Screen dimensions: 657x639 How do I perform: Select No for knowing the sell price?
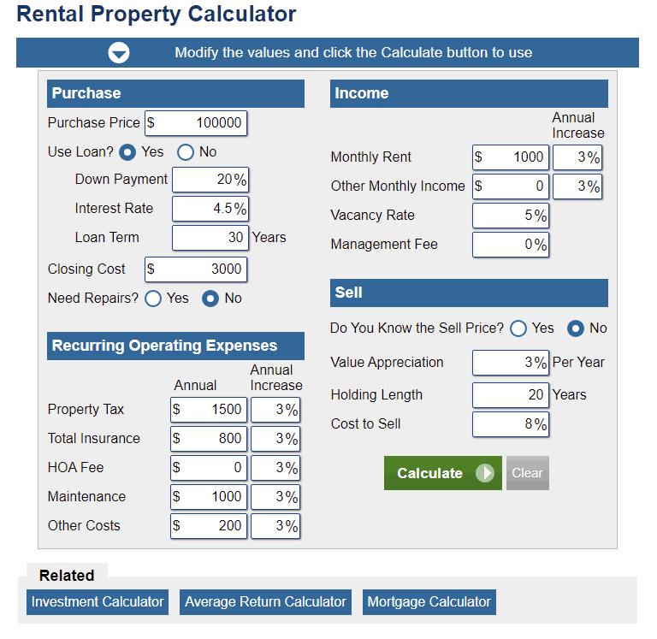(577, 328)
